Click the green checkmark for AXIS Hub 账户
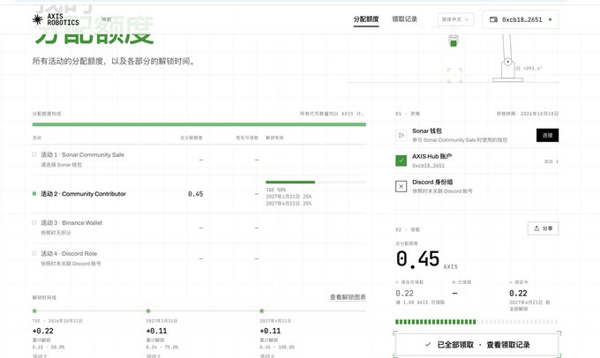This screenshot has width=600, height=358. pyautogui.click(x=401, y=160)
